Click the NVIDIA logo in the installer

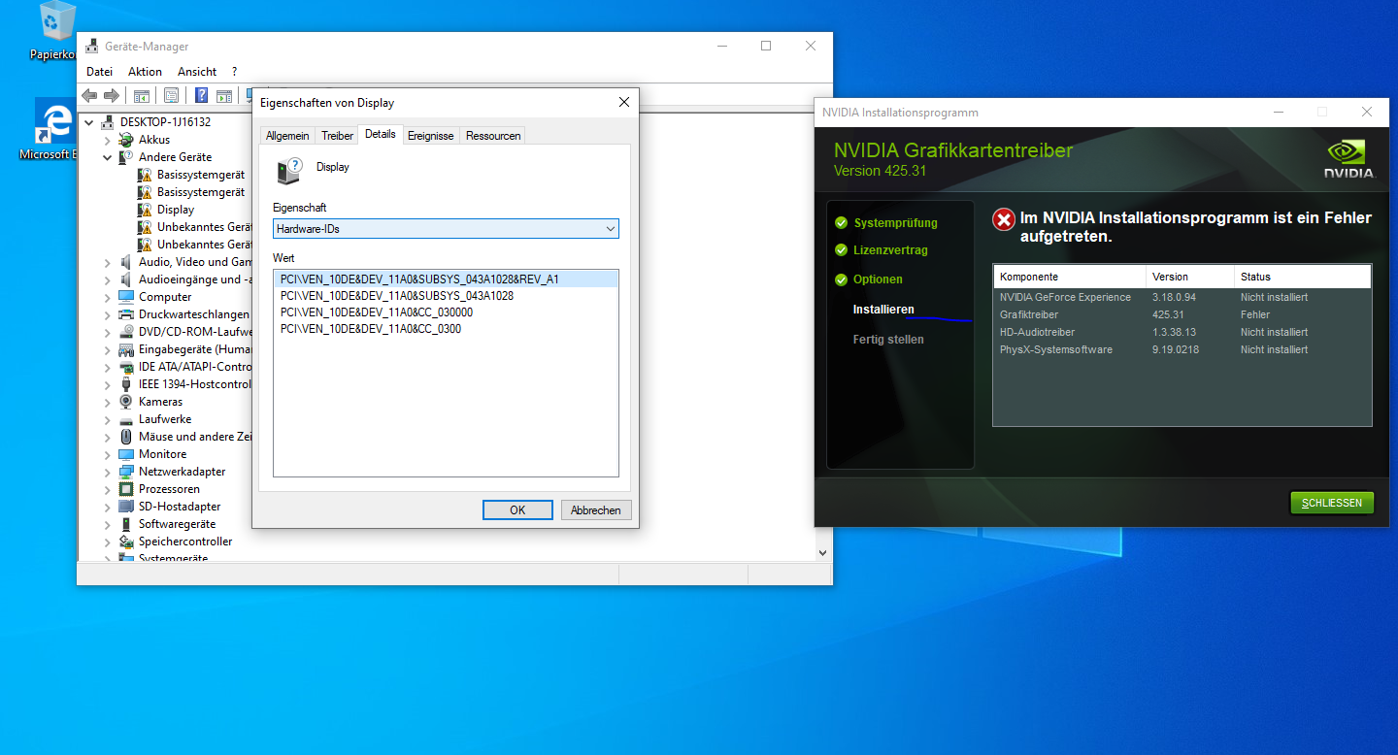click(1349, 161)
